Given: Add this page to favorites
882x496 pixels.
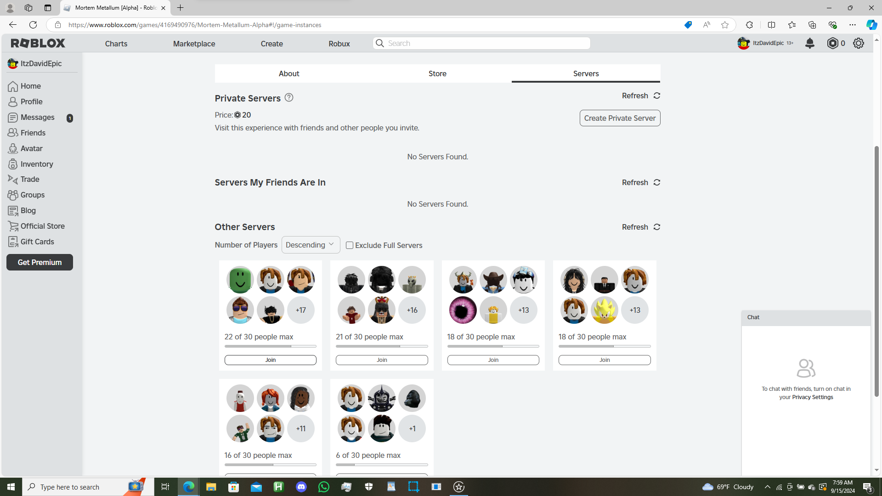Looking at the screenshot, I should pos(725,25).
